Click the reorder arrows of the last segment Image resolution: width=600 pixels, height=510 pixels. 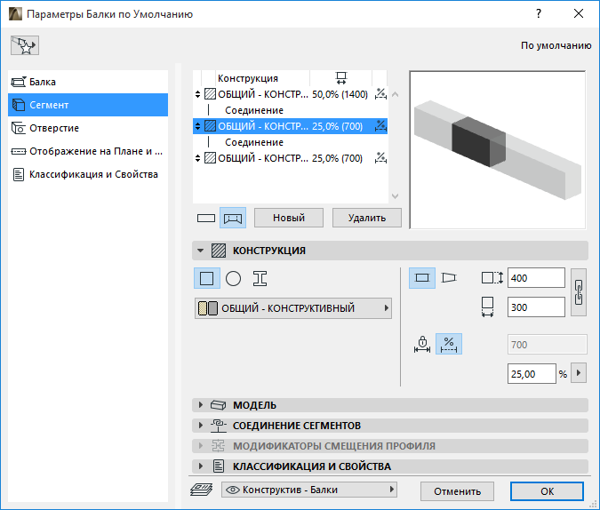[x=197, y=157]
